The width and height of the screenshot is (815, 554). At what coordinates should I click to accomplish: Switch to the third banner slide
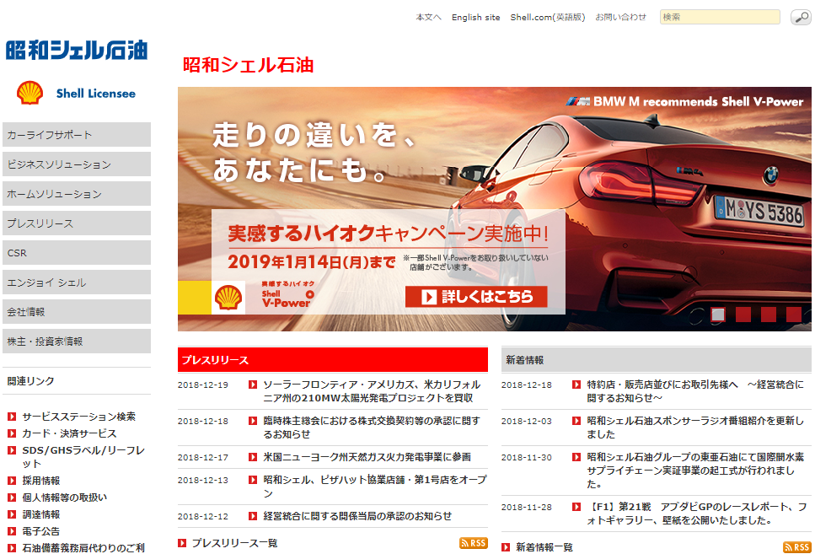coord(768,315)
